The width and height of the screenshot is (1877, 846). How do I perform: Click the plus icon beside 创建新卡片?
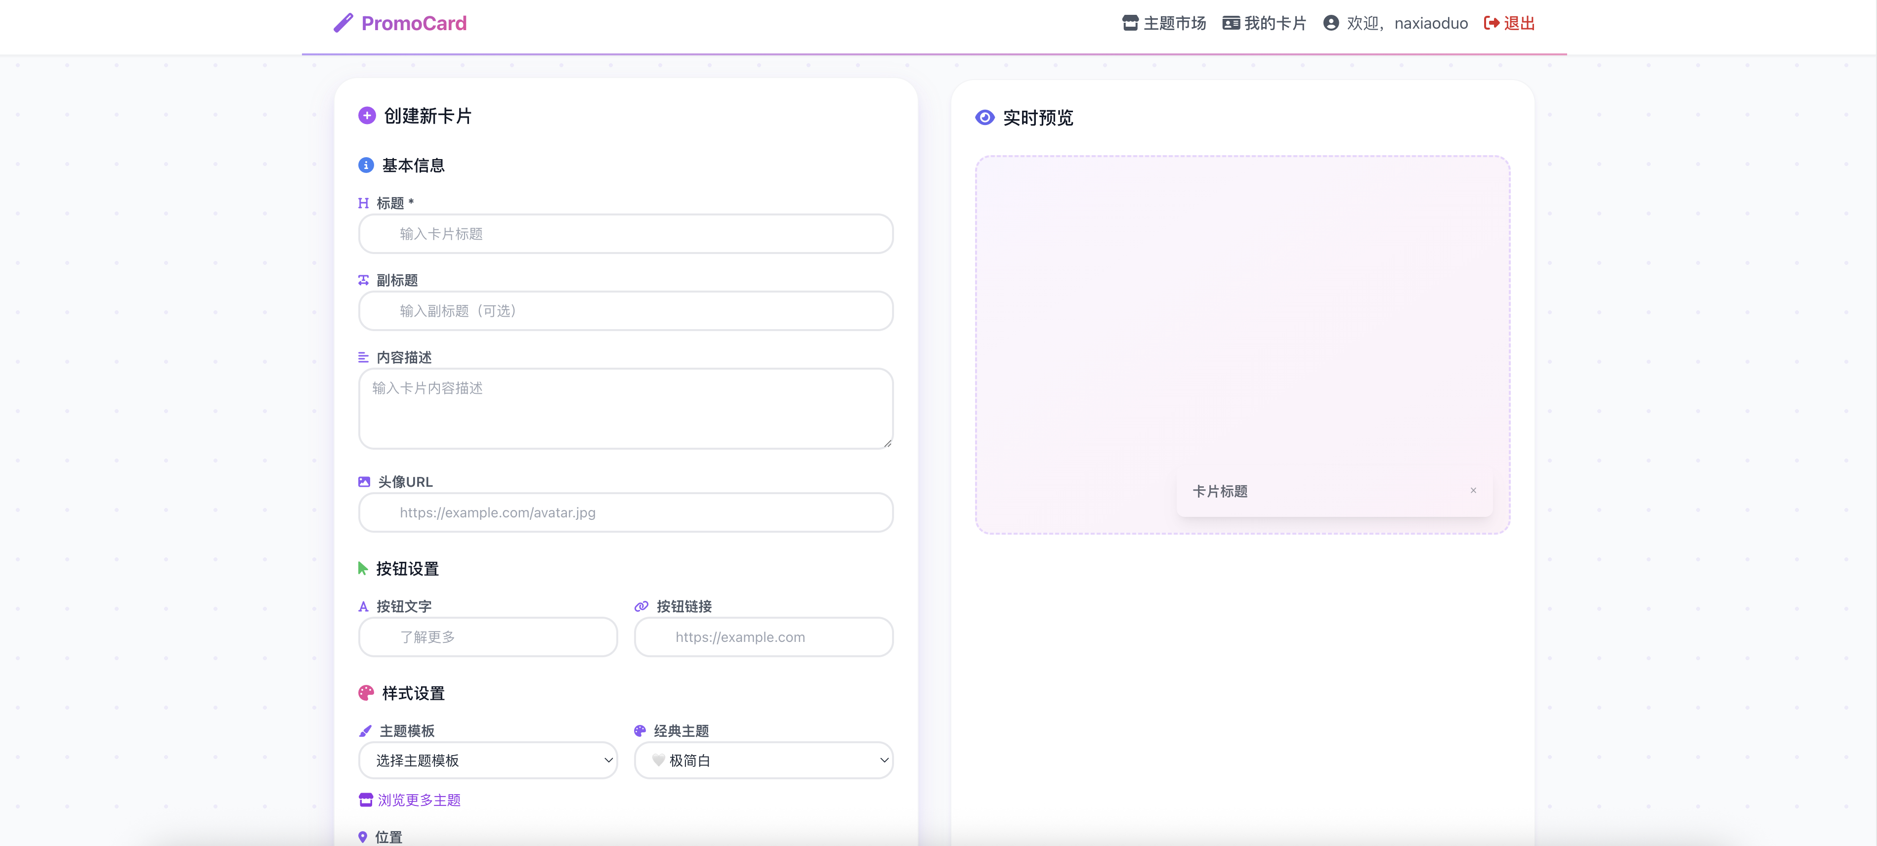(x=367, y=116)
